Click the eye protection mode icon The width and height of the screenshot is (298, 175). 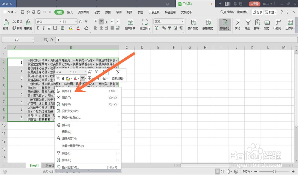click(x=236, y=172)
